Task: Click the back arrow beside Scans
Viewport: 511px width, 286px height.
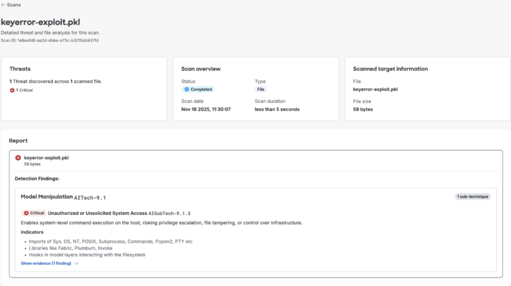Action: pos(3,5)
